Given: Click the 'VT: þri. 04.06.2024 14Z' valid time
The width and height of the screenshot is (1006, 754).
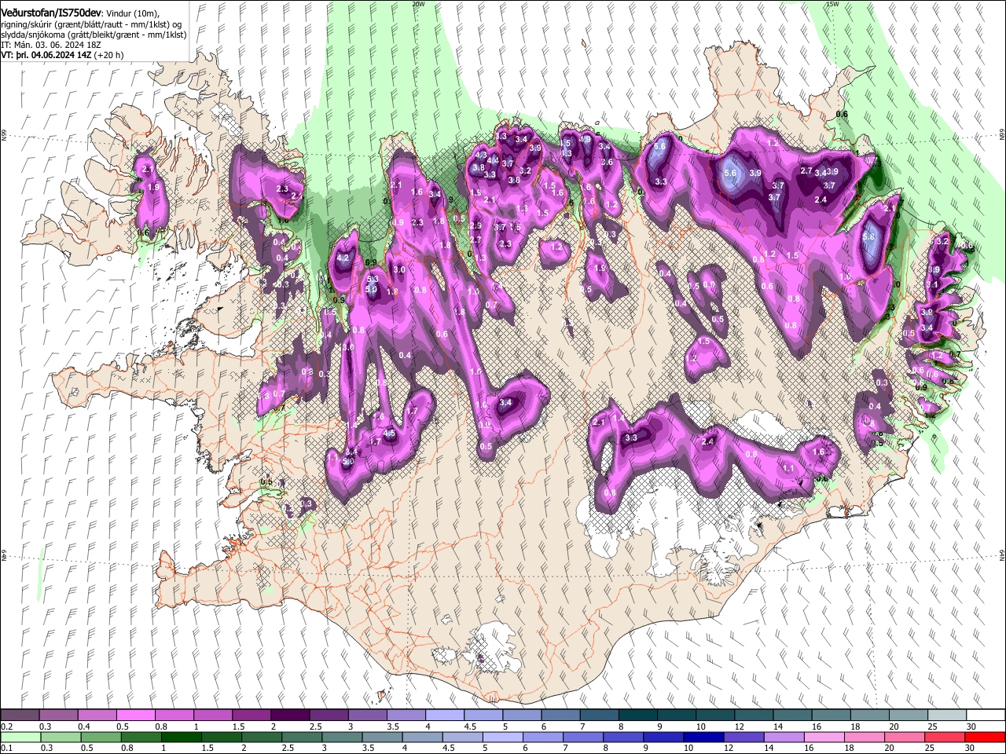Looking at the screenshot, I should coord(46,56).
